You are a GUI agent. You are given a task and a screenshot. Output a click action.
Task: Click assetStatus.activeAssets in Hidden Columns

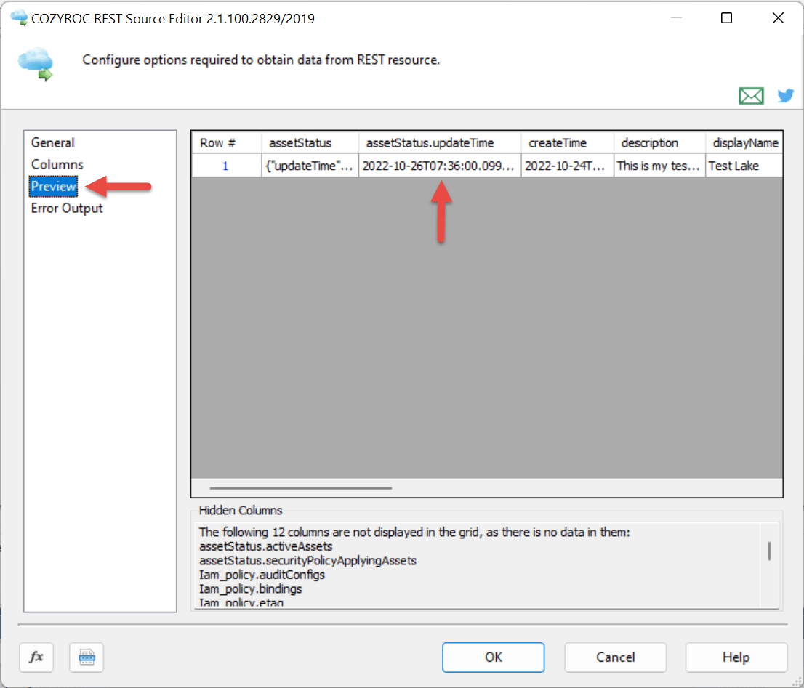click(x=265, y=546)
